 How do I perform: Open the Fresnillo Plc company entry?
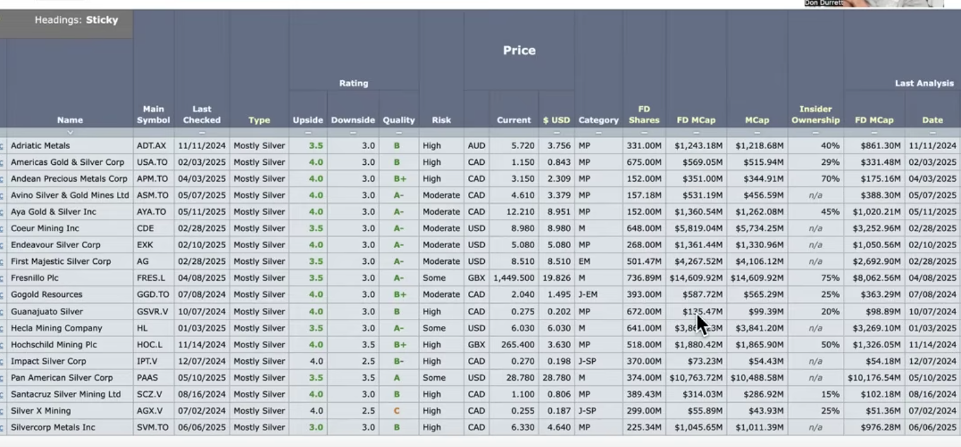click(35, 278)
